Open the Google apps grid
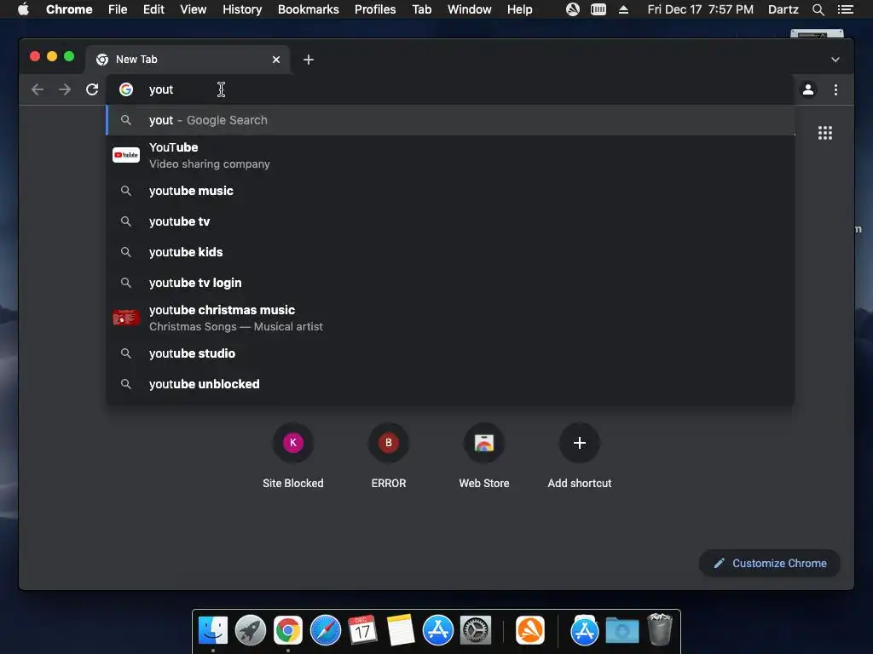This screenshot has width=873, height=654. point(825,133)
